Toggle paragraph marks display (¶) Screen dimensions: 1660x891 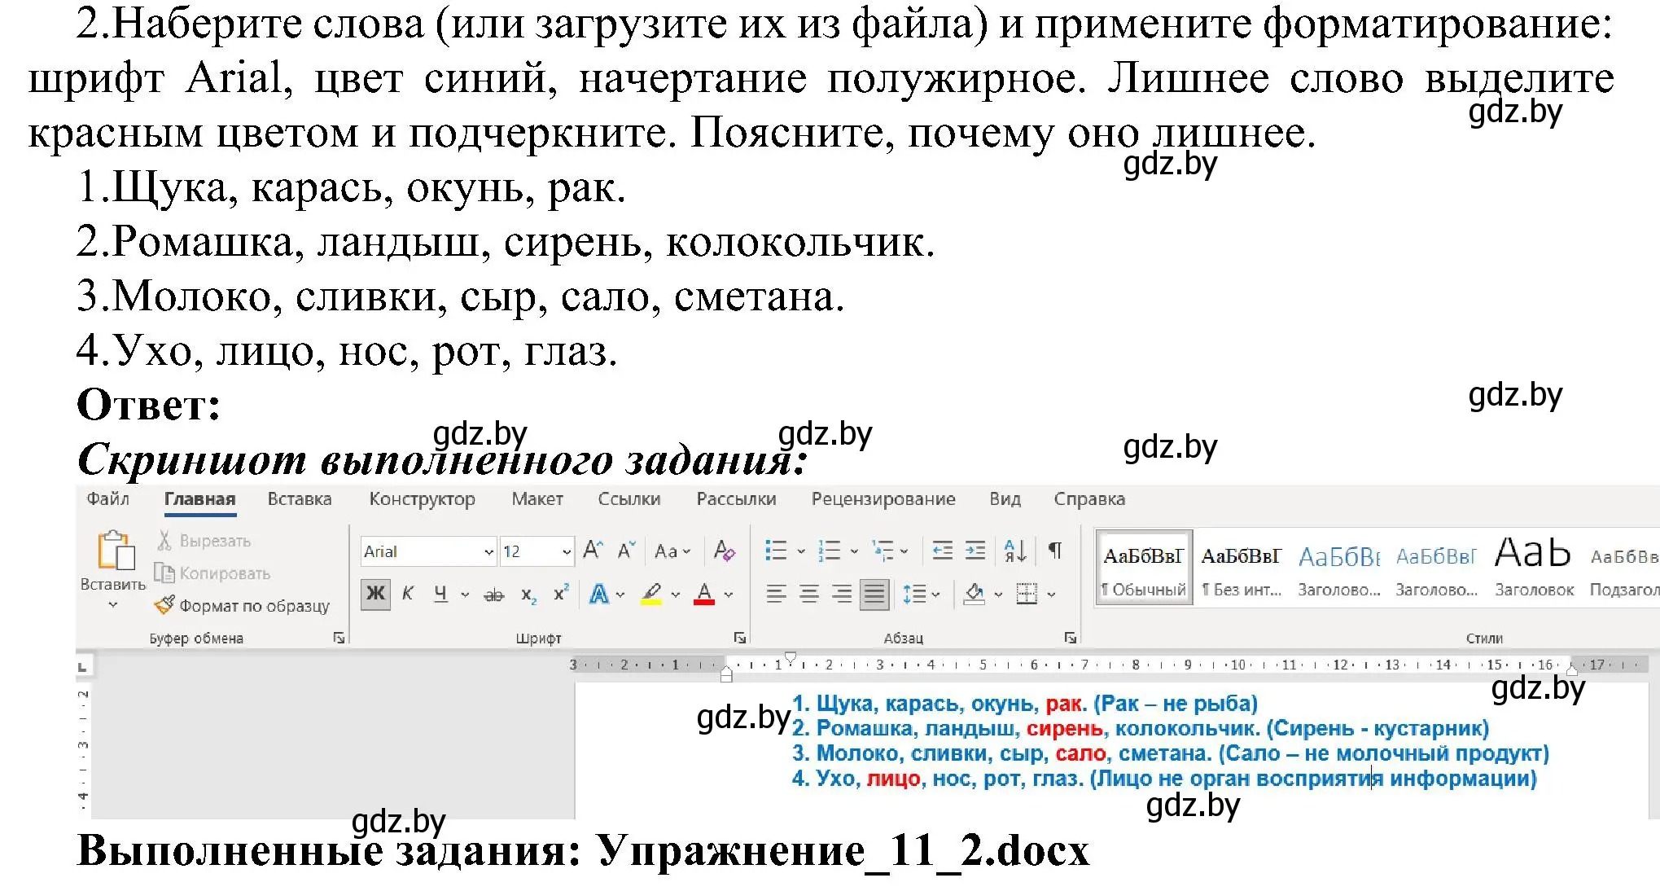1055,551
